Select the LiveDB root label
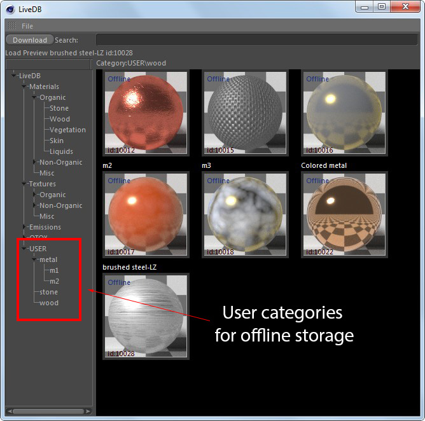Viewport: 425px width, 421px height. coord(30,76)
